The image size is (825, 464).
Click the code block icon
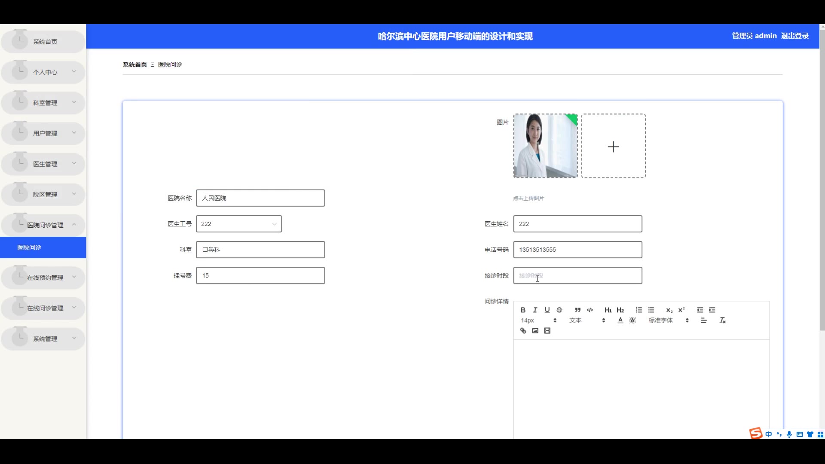coord(590,310)
